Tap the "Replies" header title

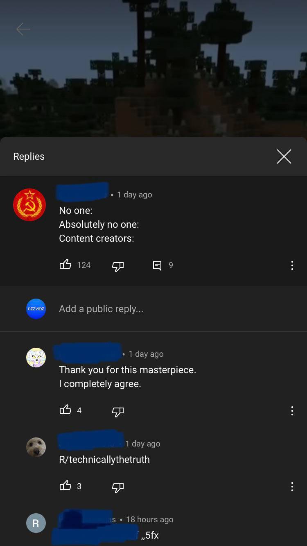pyautogui.click(x=29, y=156)
